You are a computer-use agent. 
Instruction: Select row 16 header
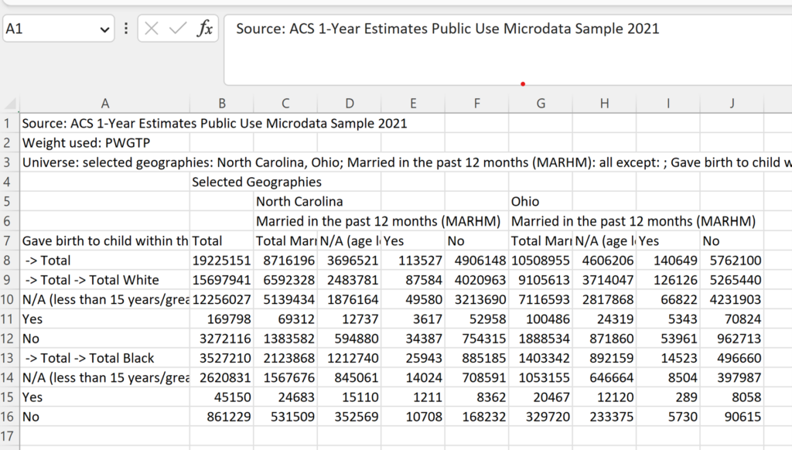point(8,416)
